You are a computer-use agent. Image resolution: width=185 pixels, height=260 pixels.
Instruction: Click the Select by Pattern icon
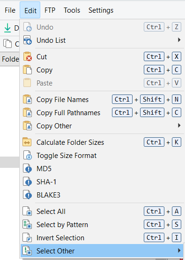point(27,225)
